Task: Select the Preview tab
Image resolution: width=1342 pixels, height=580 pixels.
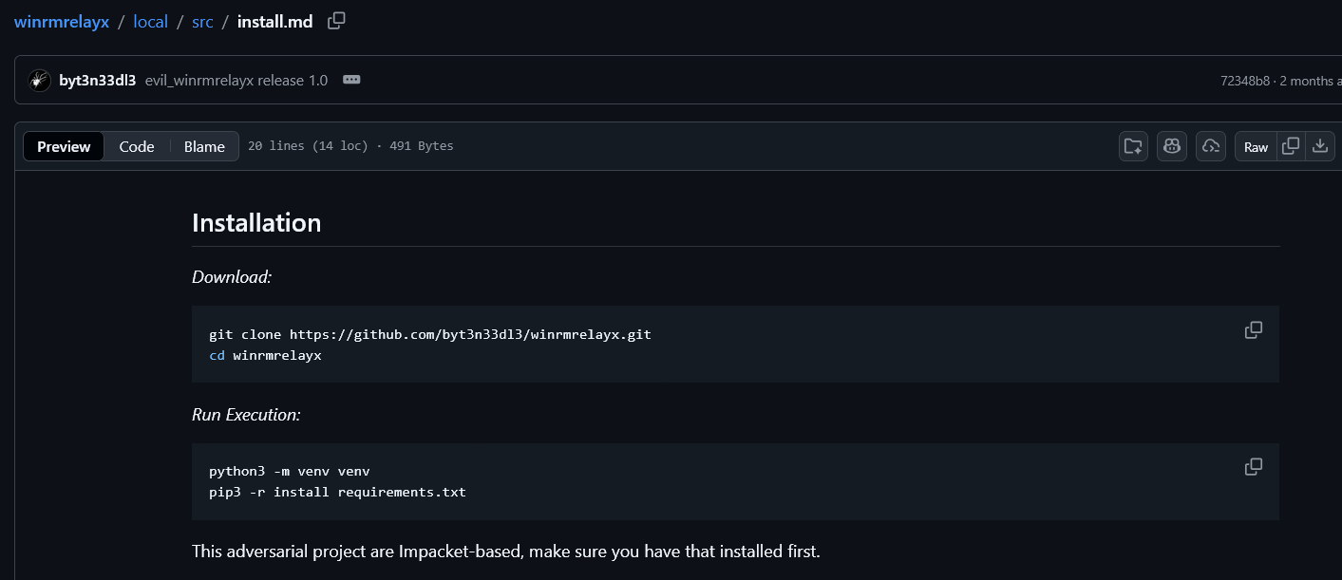Action: pos(63,146)
